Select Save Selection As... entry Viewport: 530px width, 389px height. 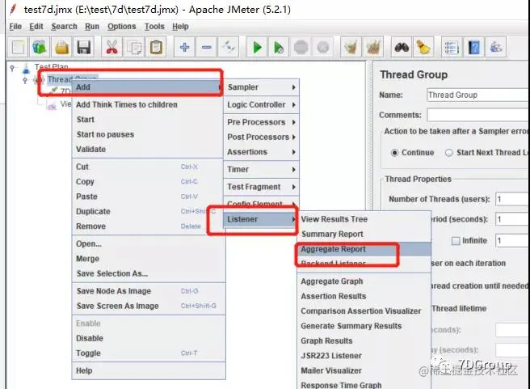(148, 273)
